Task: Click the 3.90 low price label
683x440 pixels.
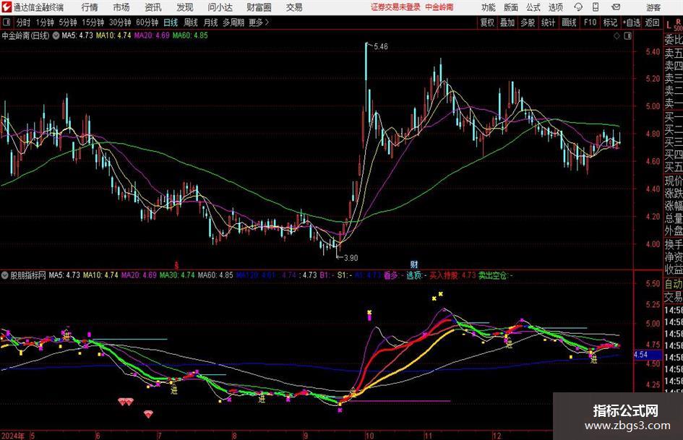Action: click(x=351, y=257)
